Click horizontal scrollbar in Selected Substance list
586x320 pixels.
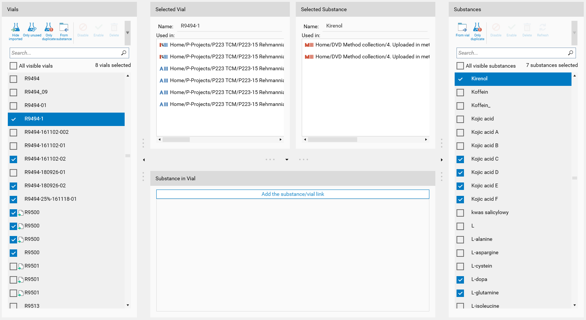pos(332,140)
